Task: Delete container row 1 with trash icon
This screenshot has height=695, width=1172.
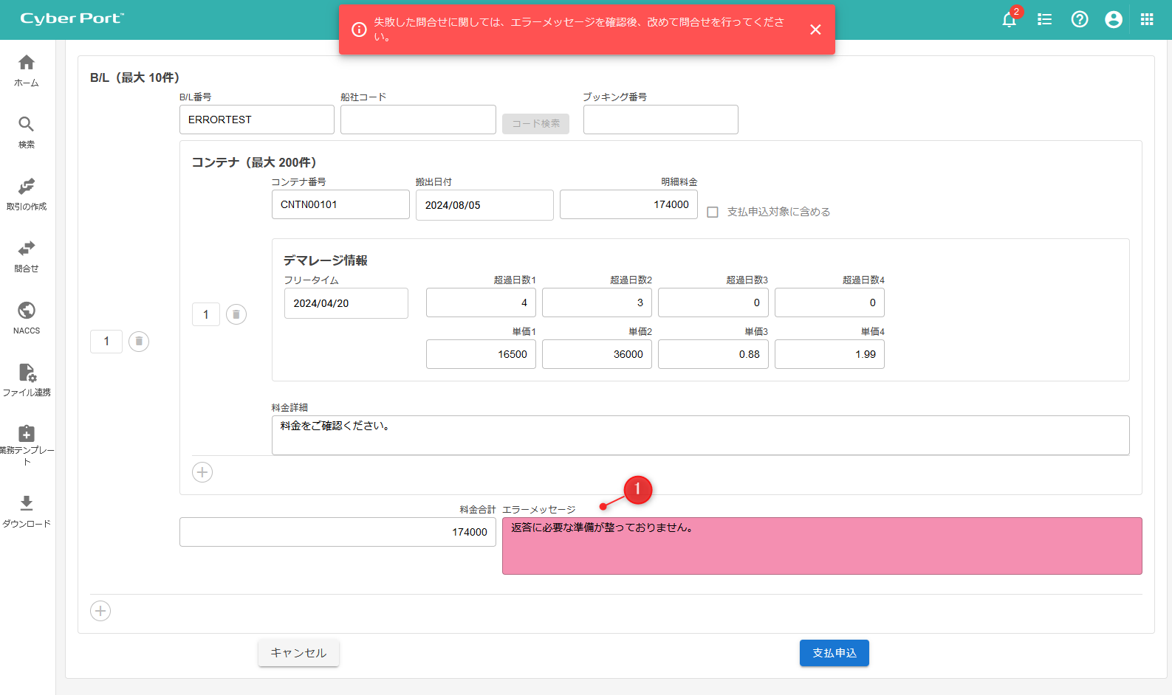Action: 236,314
